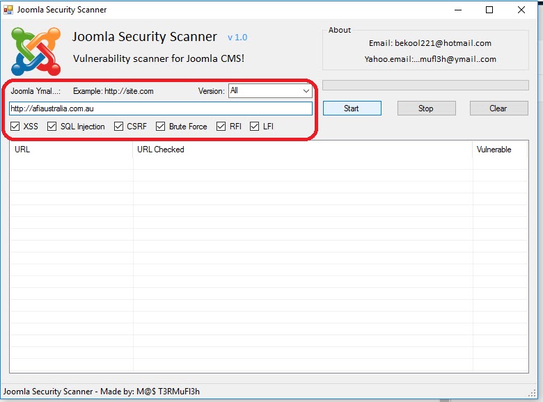Image resolution: width=543 pixels, height=402 pixels.
Task: Disable the SQL Injection check
Action: (x=52, y=127)
